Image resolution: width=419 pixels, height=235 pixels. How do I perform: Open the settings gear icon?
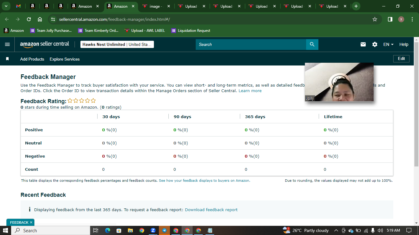375,44
